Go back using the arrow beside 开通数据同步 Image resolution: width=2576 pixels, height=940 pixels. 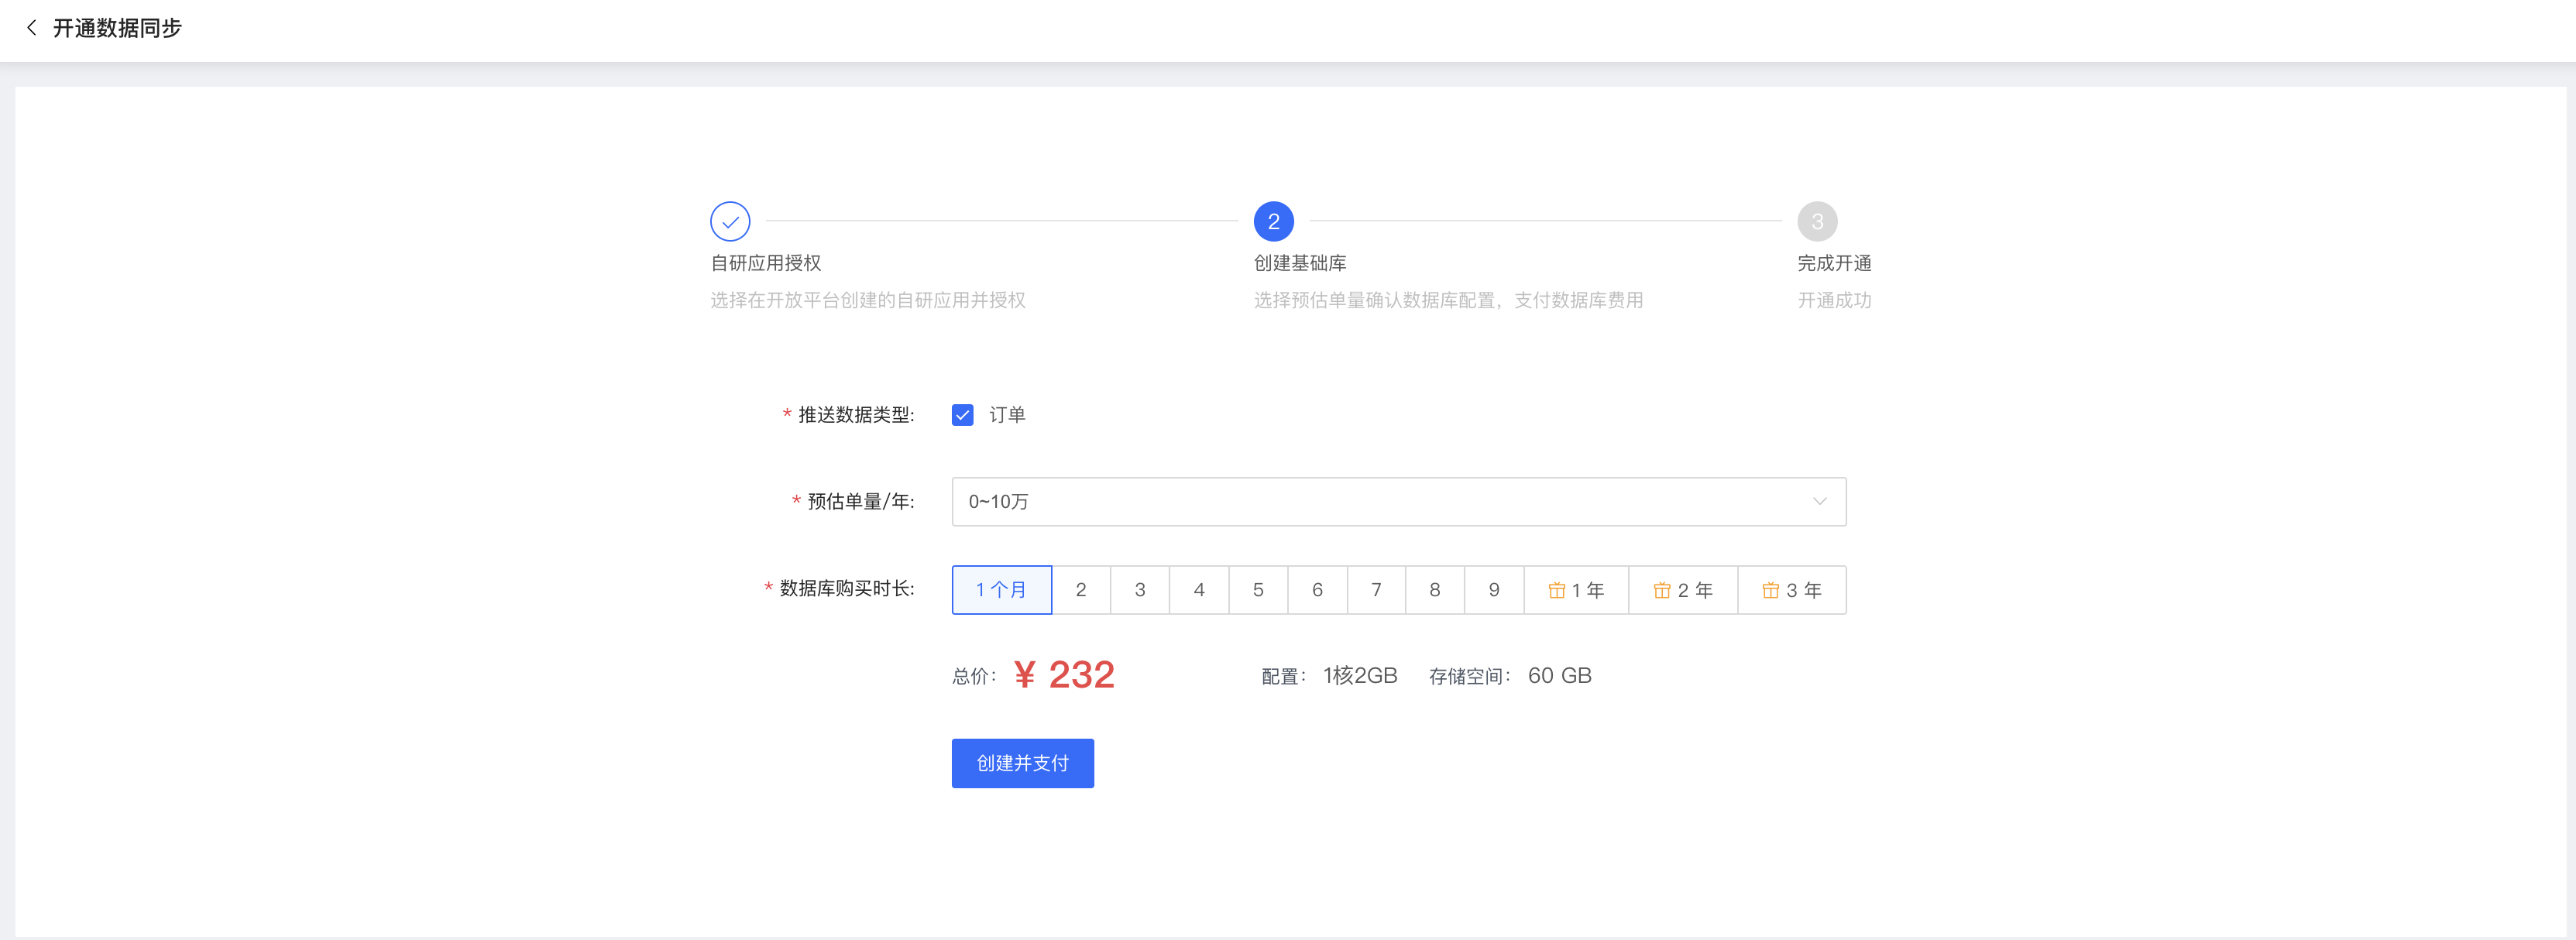[x=32, y=28]
